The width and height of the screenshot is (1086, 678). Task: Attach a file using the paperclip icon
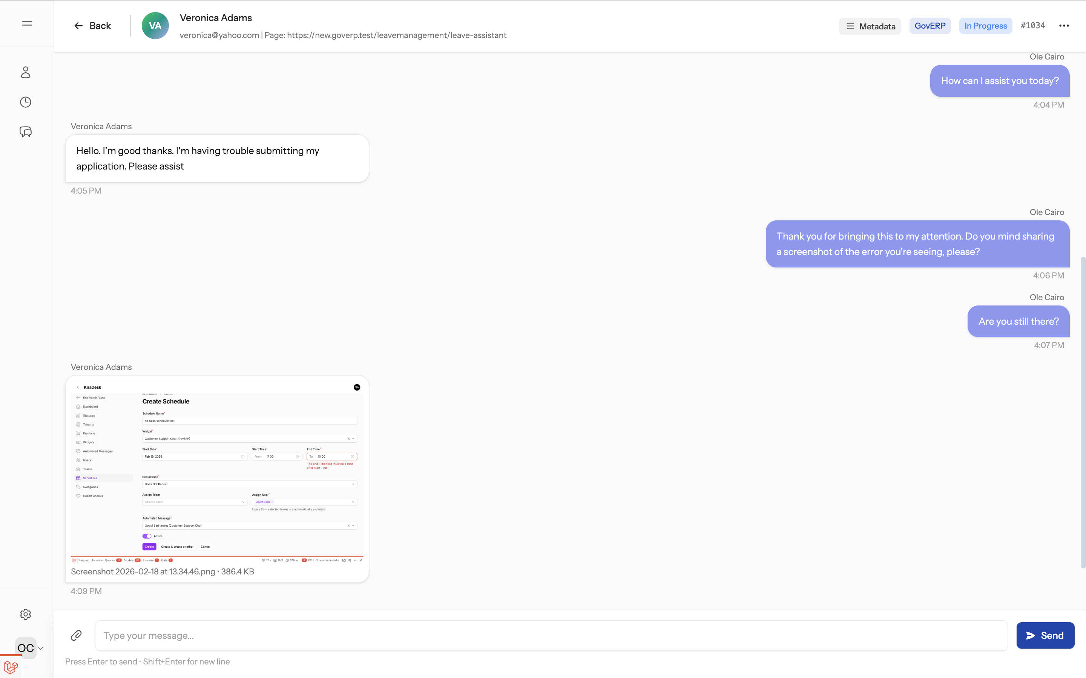pyautogui.click(x=76, y=635)
